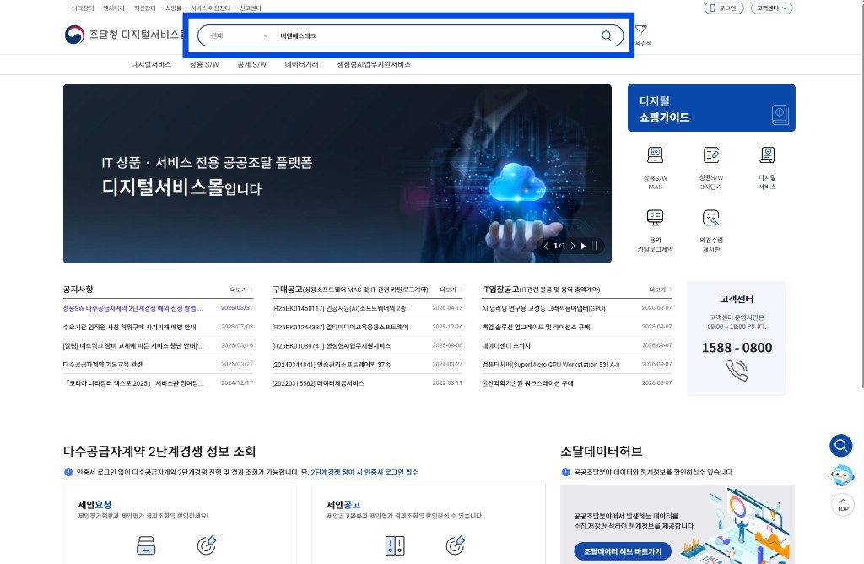
Task: Click the target-pen icon under 제안공고
Action: coord(455,545)
